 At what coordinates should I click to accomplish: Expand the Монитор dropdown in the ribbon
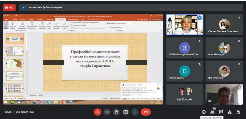click(124, 23)
